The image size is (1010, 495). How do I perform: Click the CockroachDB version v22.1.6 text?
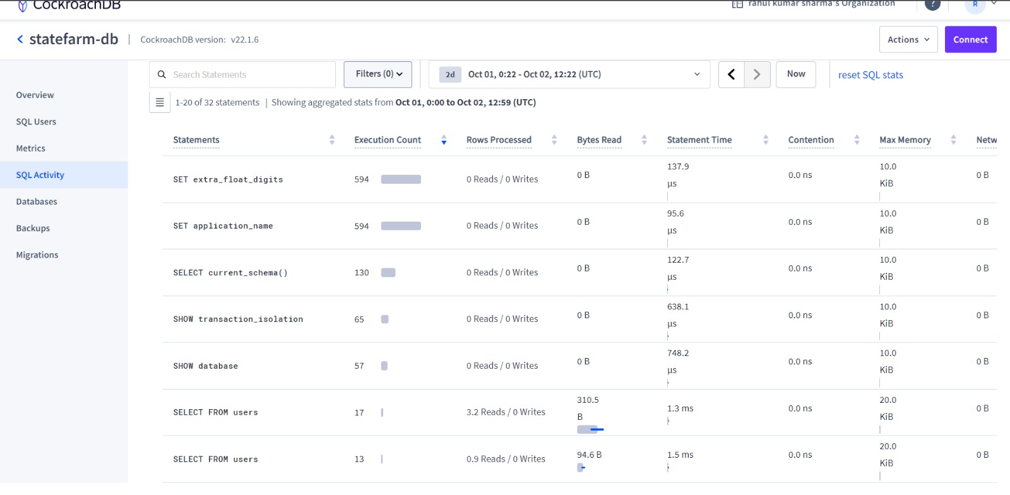click(x=199, y=40)
